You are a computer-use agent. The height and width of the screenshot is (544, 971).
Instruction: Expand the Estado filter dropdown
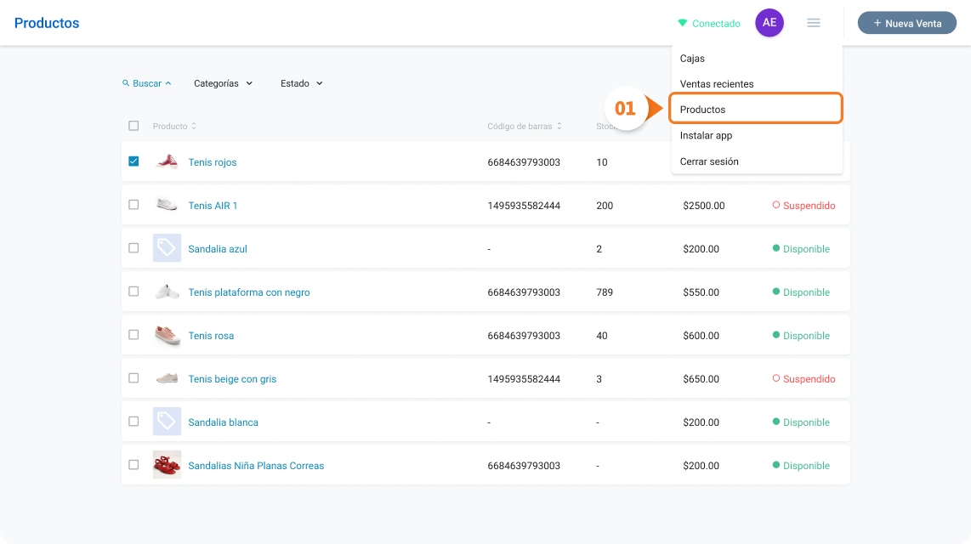[302, 83]
